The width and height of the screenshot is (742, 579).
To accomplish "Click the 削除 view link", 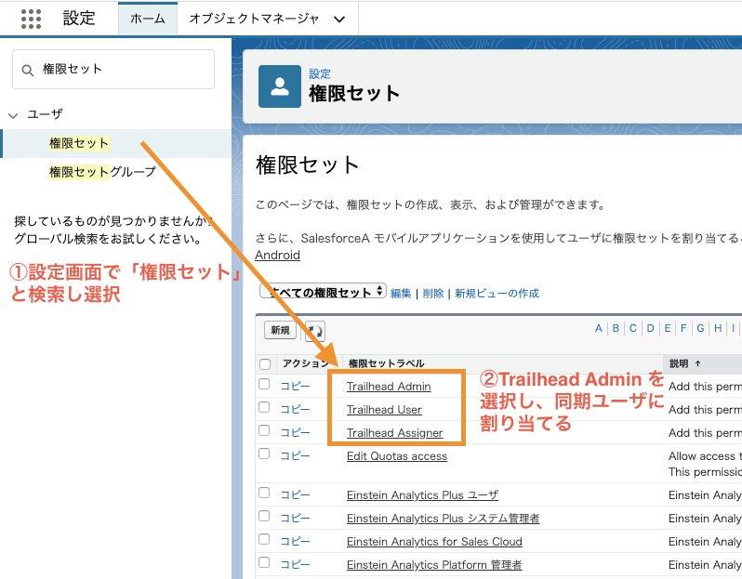I will [x=433, y=294].
